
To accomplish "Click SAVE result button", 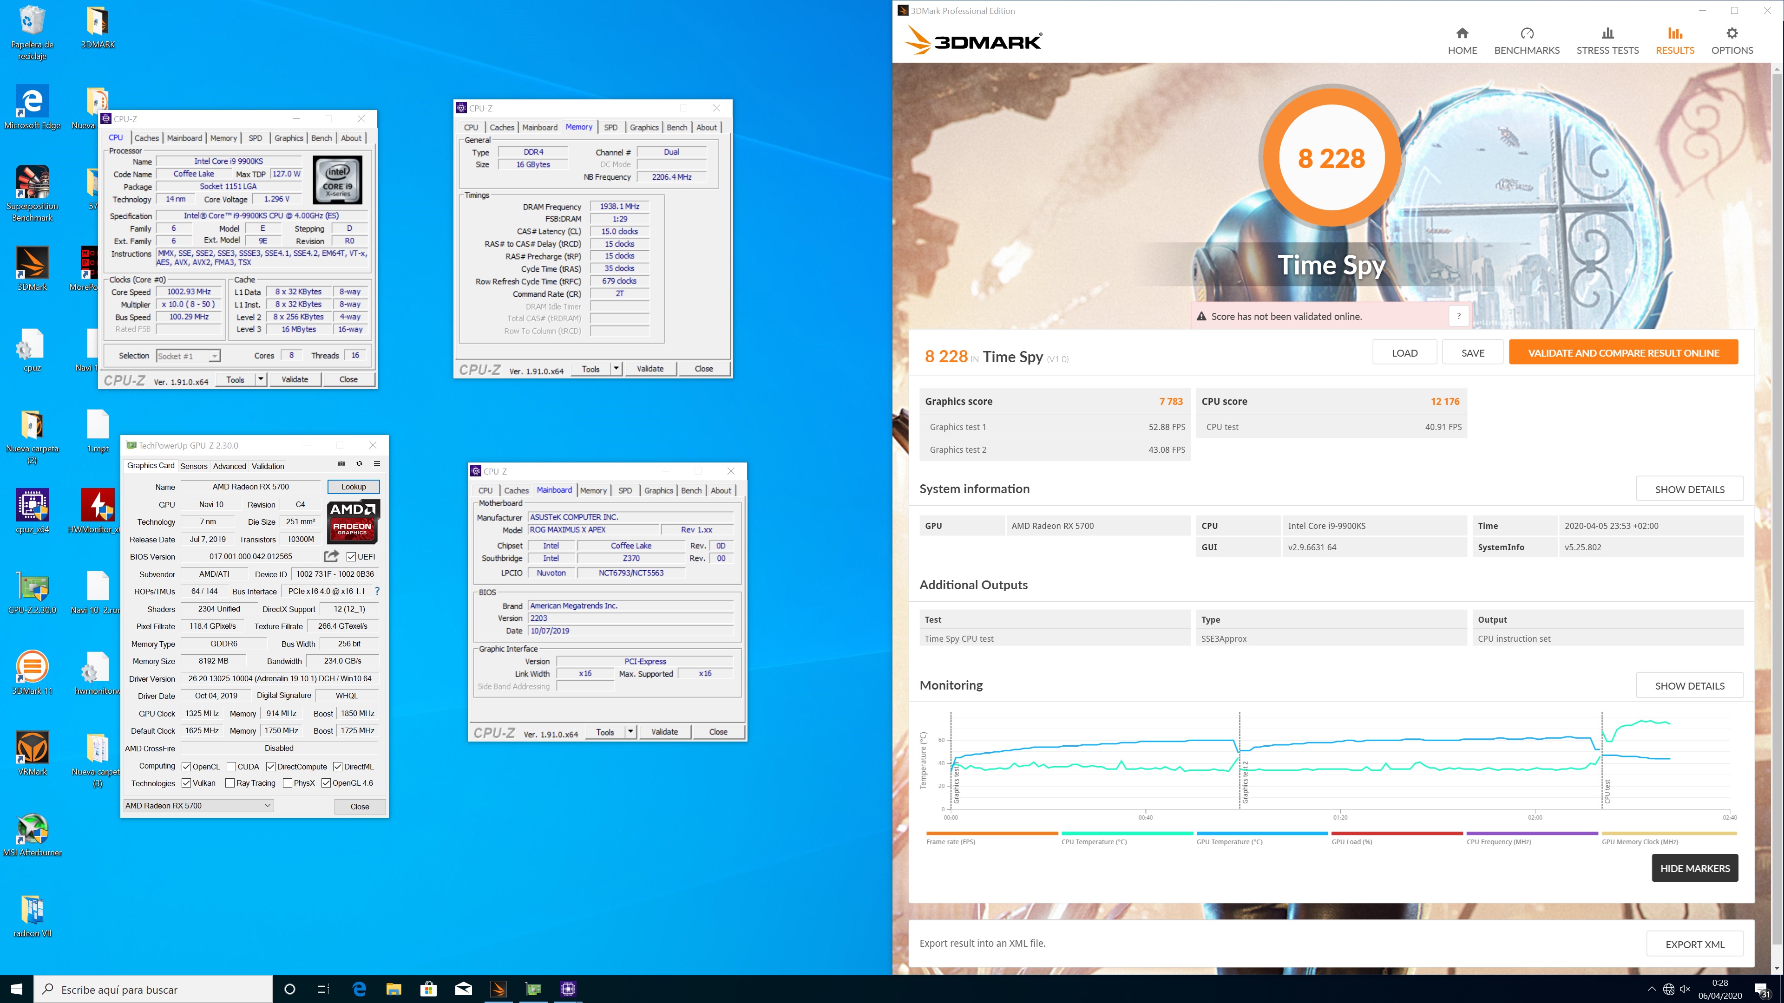I will (1473, 352).
